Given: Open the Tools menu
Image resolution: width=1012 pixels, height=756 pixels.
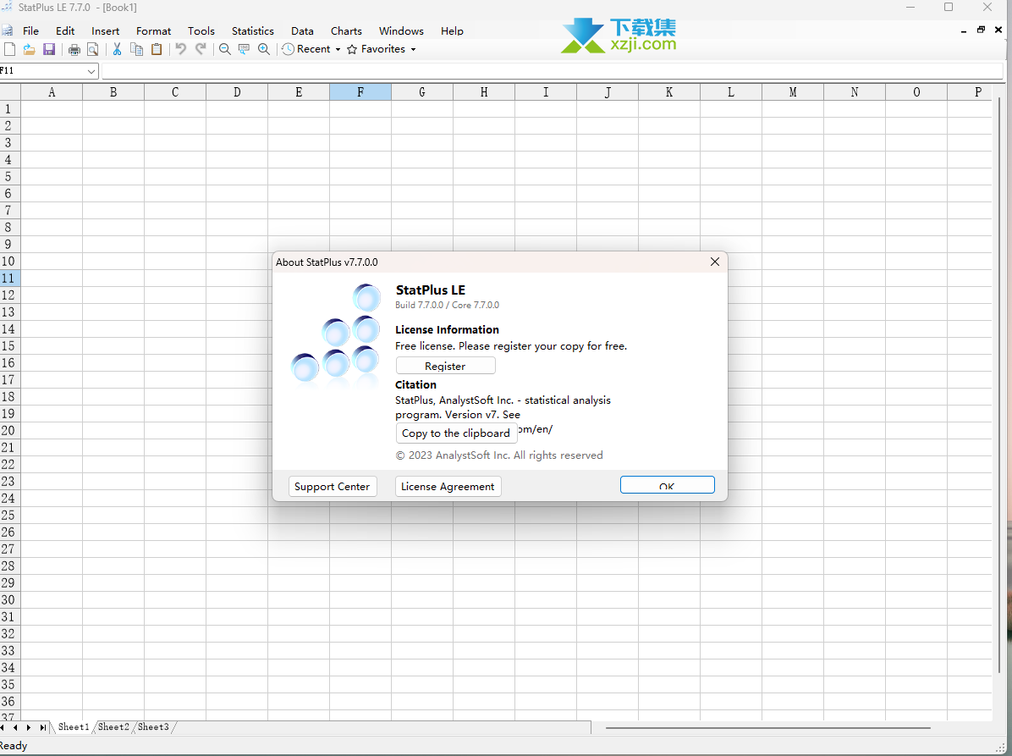Looking at the screenshot, I should [x=201, y=31].
